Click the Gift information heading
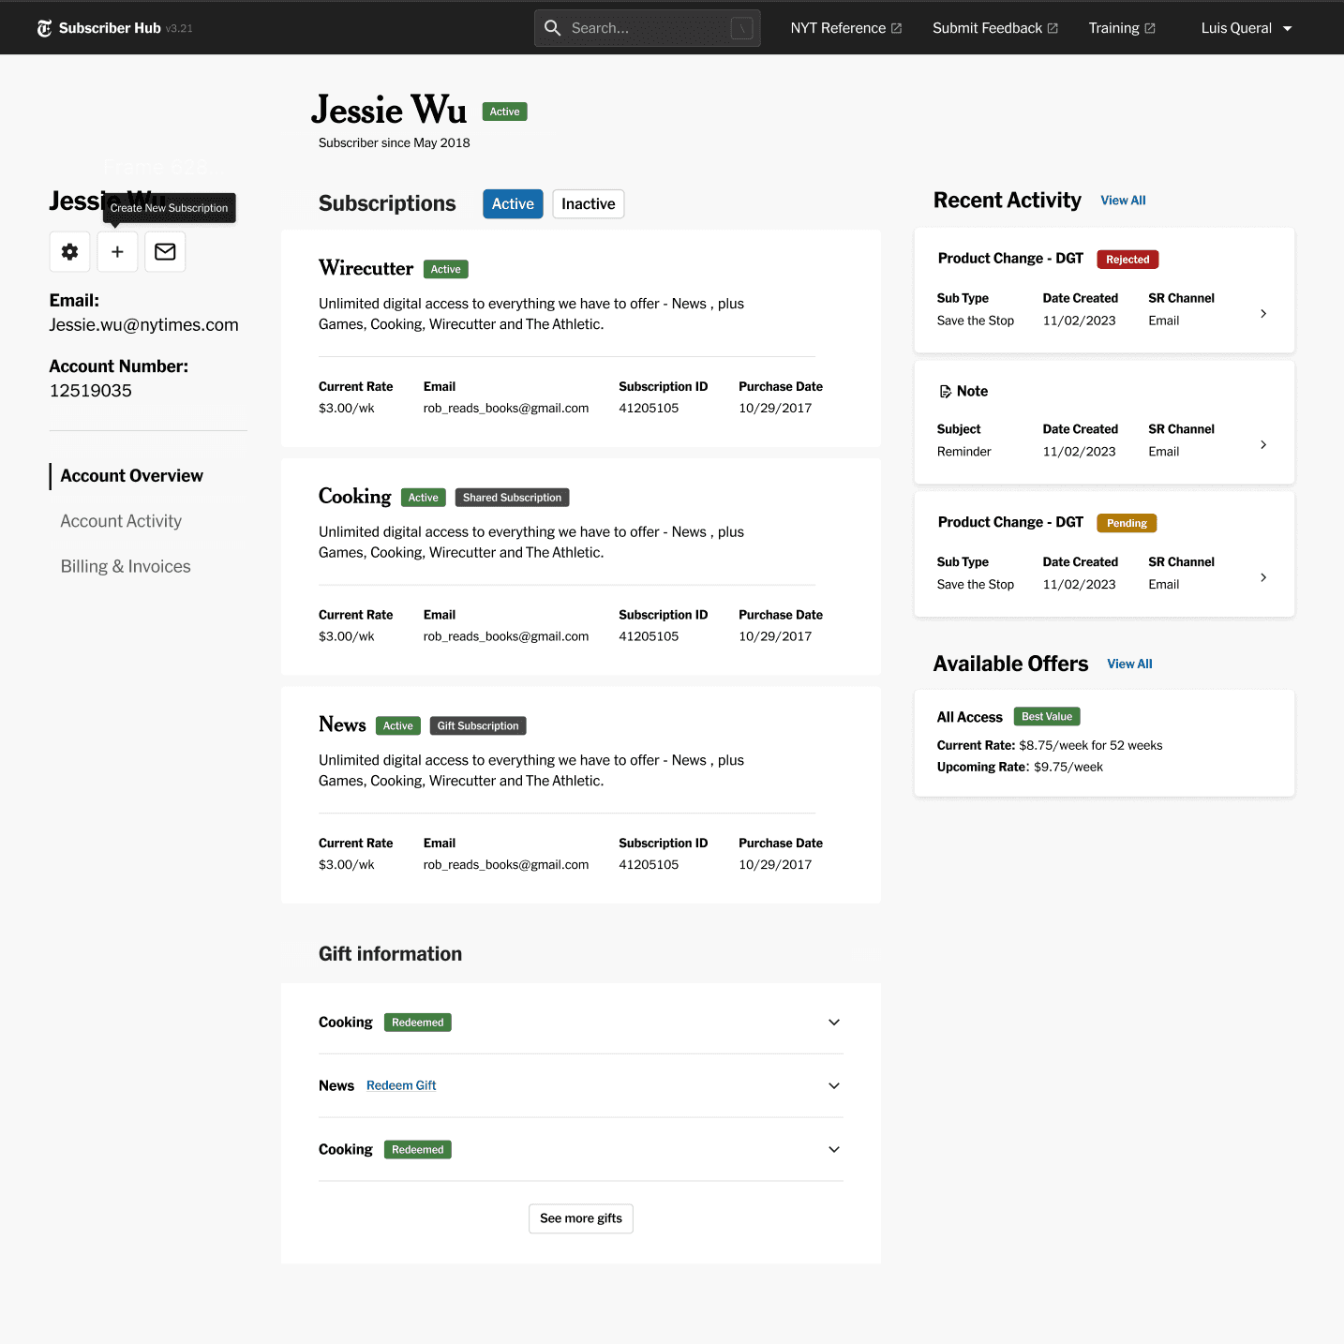This screenshot has height=1344, width=1344. coord(390,954)
